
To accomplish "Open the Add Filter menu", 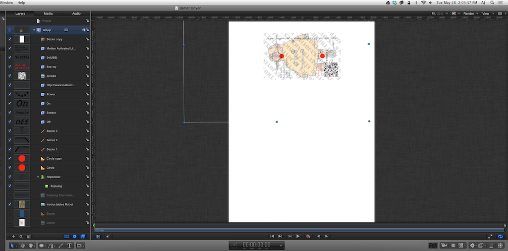I will click(x=481, y=246).
